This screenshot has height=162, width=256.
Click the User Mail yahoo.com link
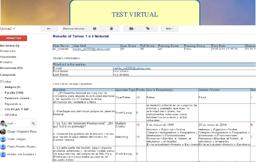click(x=91, y=49)
